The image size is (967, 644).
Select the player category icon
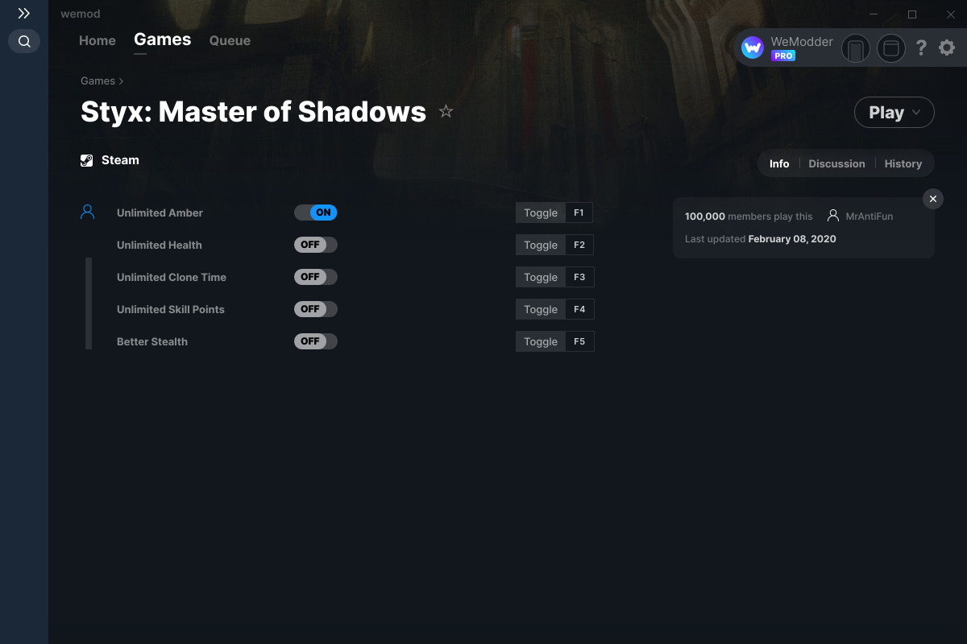point(88,212)
